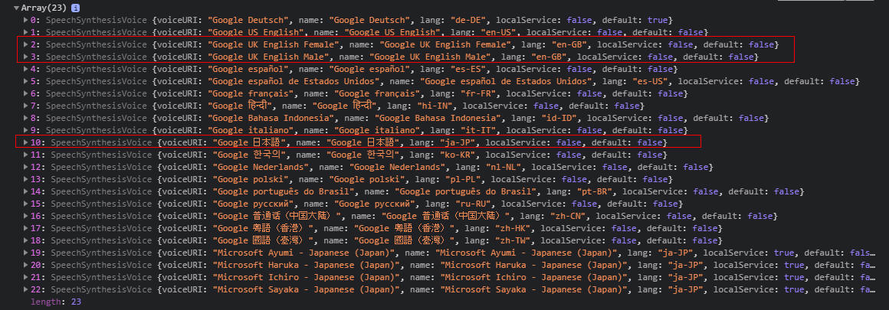Expand entry 19 Microsoft Ayumi

(26, 253)
